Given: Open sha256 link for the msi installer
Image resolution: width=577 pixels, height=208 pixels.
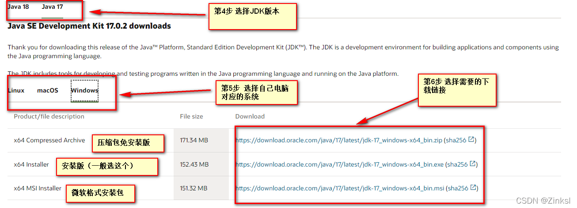Looking at the screenshot, I should click(458, 188).
